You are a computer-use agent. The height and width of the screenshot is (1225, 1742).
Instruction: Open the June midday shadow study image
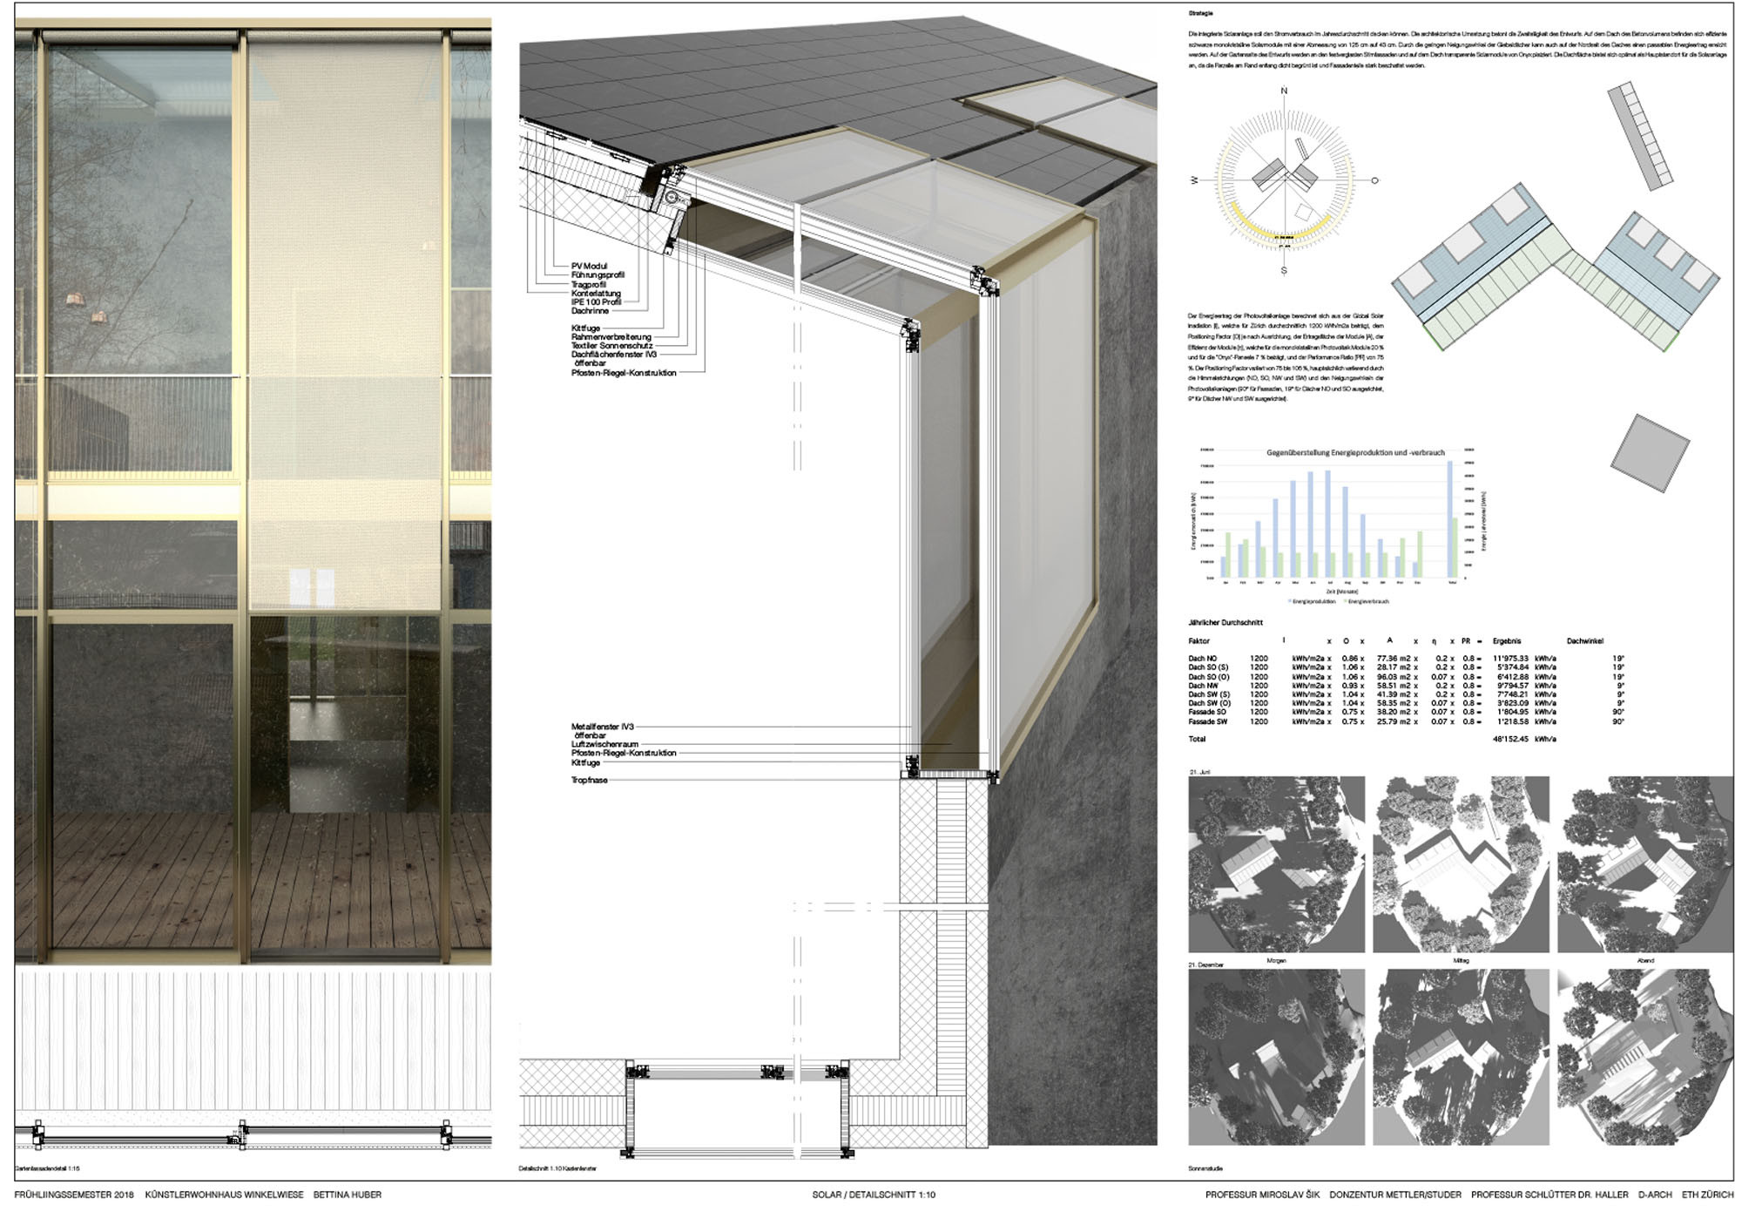click(x=1461, y=864)
